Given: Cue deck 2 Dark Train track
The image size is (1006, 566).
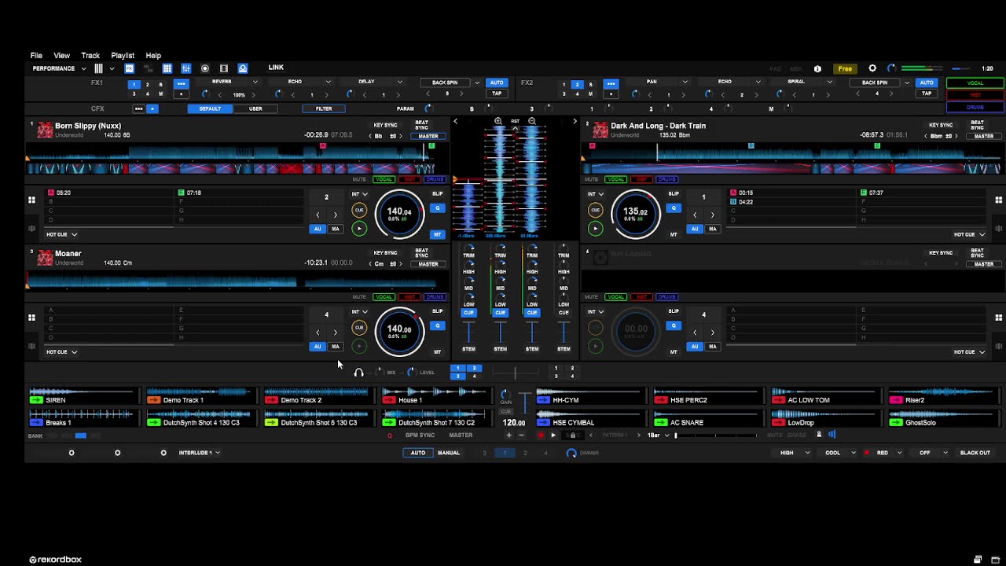Looking at the screenshot, I should point(595,210).
